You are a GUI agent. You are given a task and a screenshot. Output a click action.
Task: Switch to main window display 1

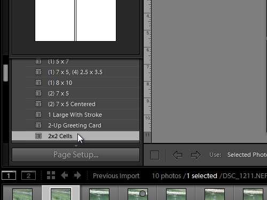[x=9, y=175]
